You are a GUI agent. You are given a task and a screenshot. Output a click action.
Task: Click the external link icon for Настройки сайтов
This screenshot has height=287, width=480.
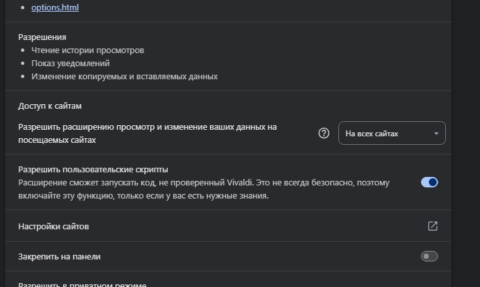pos(433,226)
